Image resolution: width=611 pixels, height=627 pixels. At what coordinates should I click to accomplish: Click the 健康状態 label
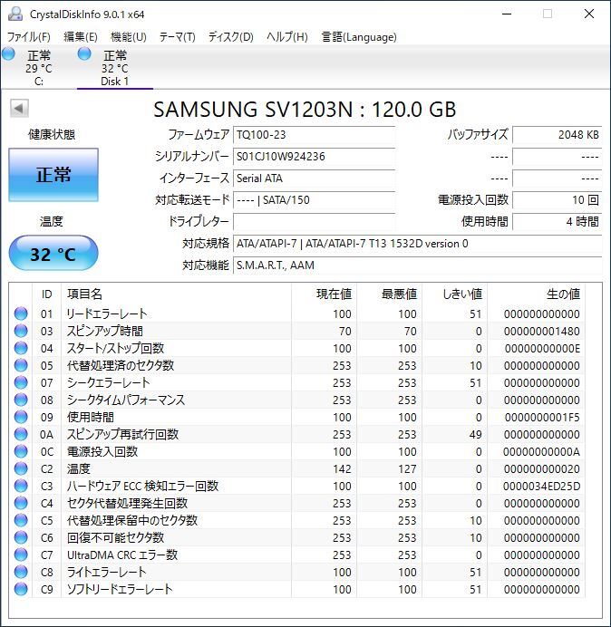click(52, 134)
